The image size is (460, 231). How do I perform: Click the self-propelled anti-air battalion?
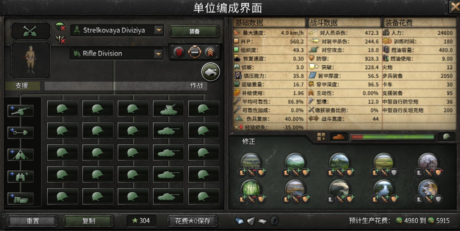pyautogui.click(x=168, y=109)
